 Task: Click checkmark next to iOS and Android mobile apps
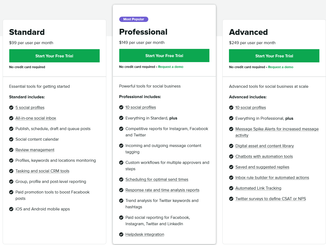pyautogui.click(x=11, y=209)
